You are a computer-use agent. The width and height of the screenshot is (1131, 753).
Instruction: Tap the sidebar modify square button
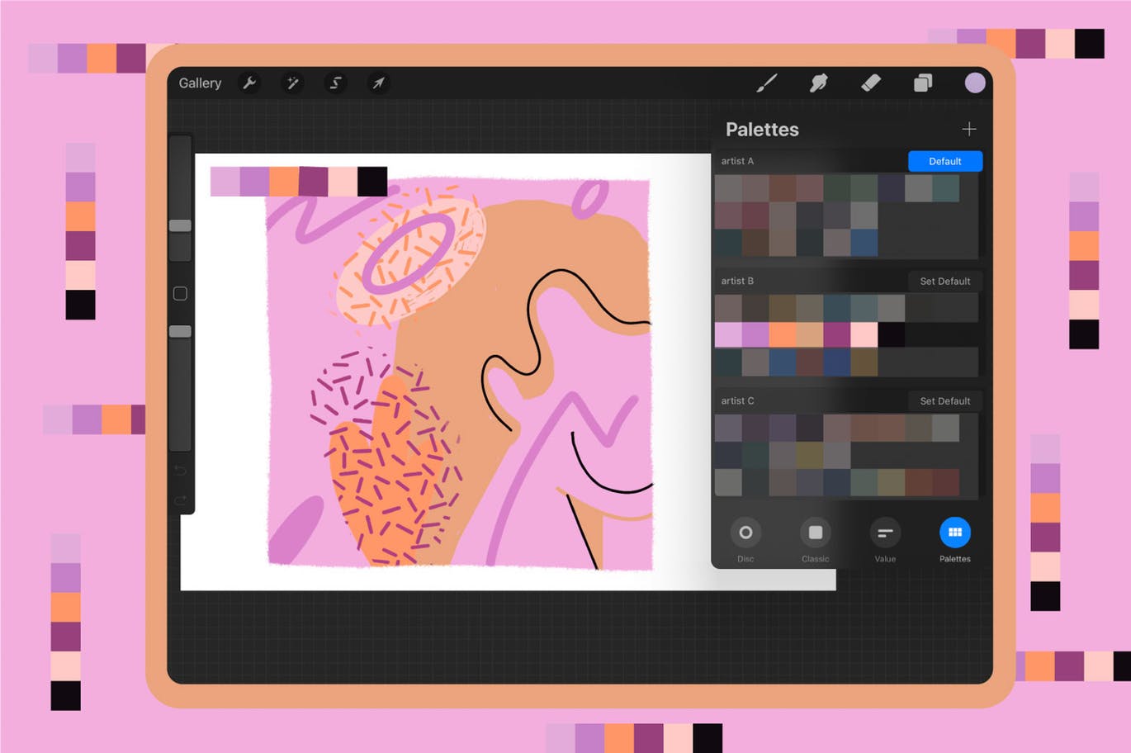tap(180, 293)
